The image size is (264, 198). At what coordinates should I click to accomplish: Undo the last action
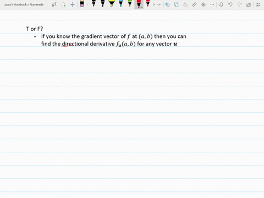pos(230,4)
